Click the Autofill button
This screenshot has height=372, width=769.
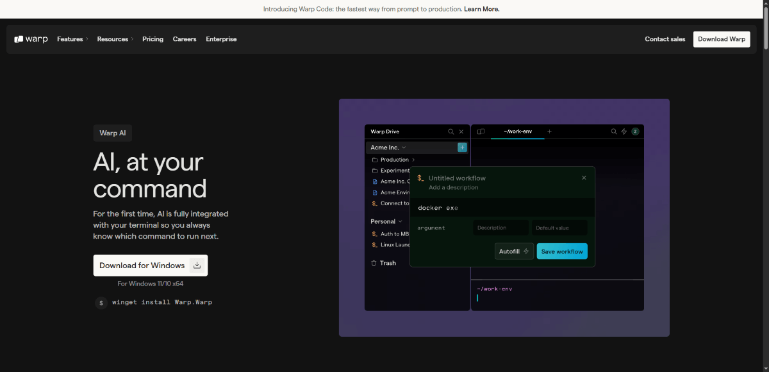point(514,251)
